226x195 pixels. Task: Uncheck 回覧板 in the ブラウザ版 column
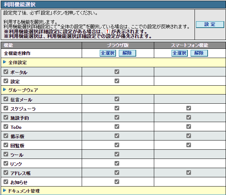coord(117,145)
